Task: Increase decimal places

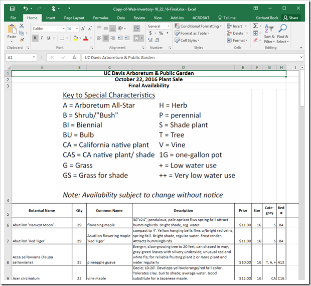Action: (150, 40)
